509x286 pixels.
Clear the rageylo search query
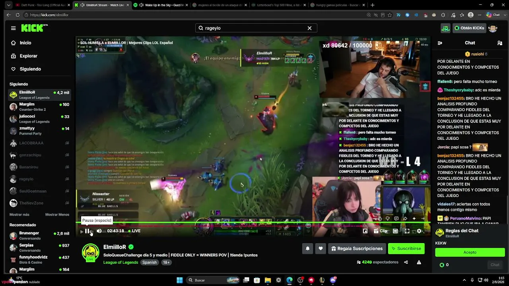click(309, 28)
